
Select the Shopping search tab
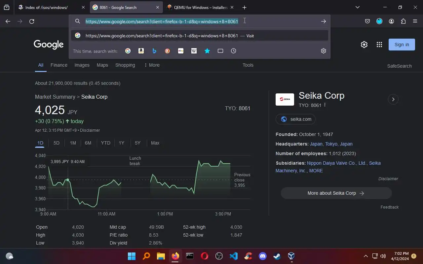[125, 65]
